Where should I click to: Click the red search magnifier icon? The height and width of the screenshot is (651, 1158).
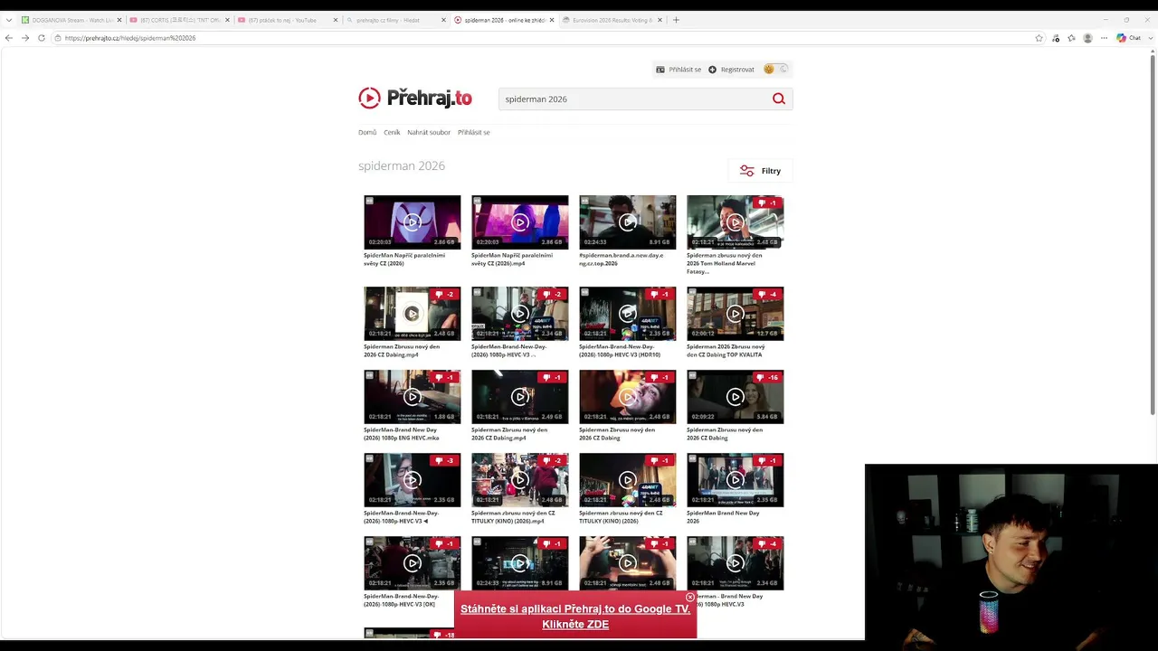point(779,99)
